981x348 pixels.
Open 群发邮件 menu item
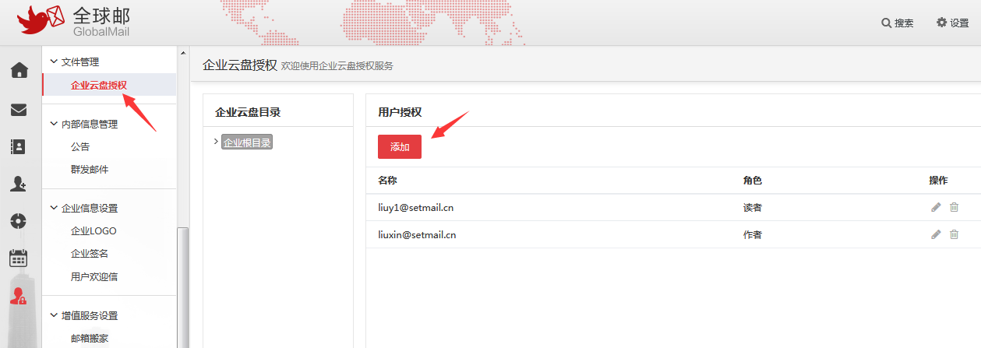pyautogui.click(x=90, y=169)
